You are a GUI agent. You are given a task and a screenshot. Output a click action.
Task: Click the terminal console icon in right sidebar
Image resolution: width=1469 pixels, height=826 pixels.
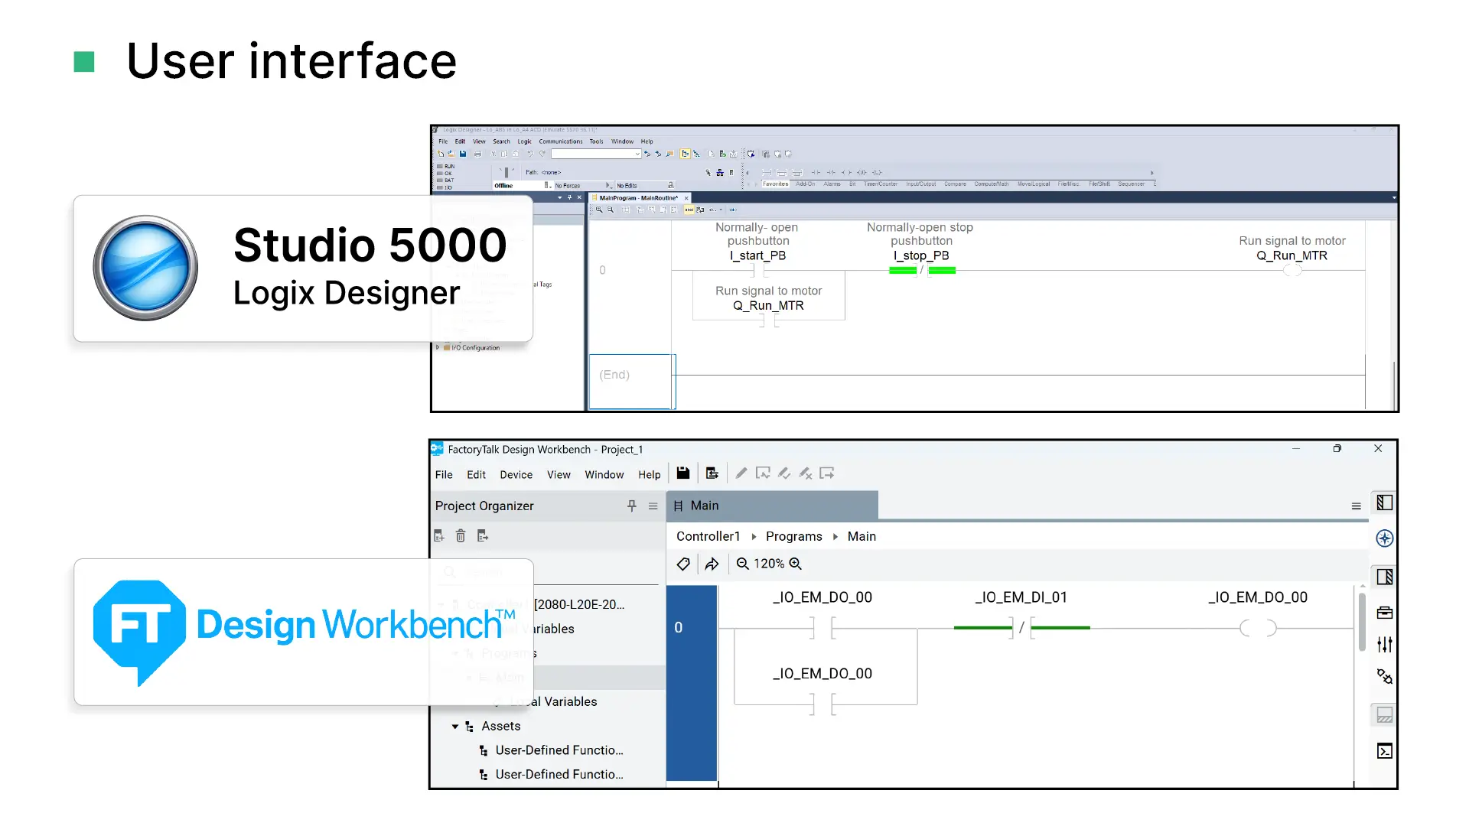[x=1385, y=751]
